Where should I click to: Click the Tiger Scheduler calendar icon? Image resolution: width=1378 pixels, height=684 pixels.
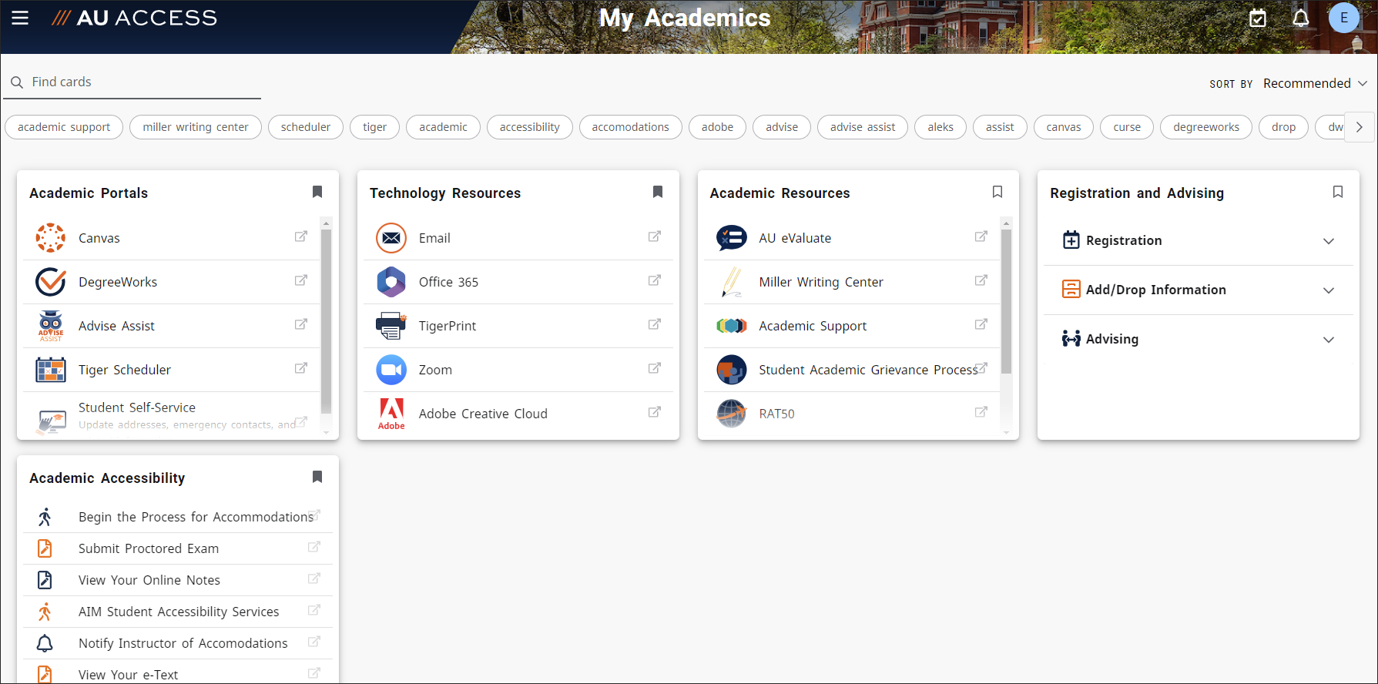pyautogui.click(x=51, y=370)
